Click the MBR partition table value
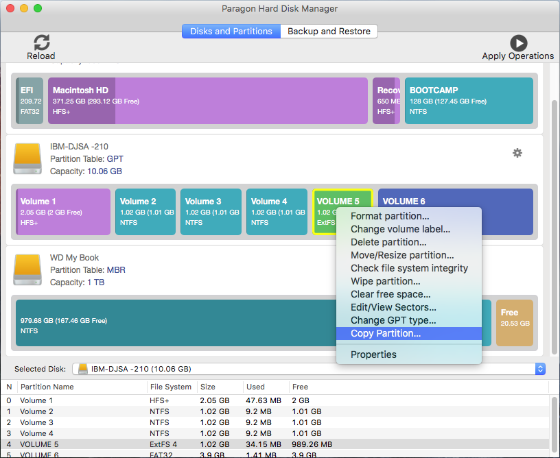Screen dimensions: 560x458 (116, 270)
